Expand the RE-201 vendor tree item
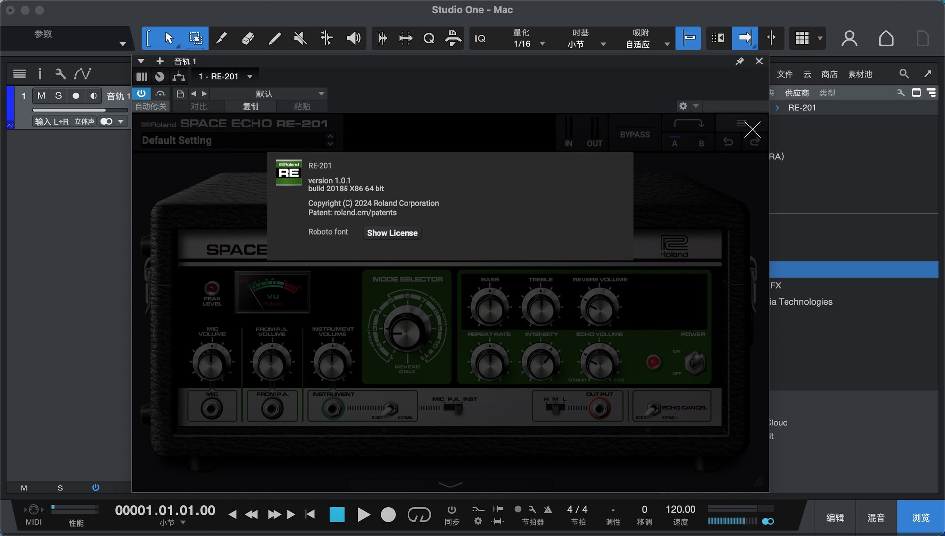 [x=777, y=108]
